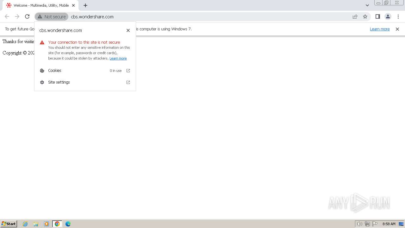405x228 pixels.
Task: Click the red warning triangle in the popup
Action: pyautogui.click(x=42, y=42)
